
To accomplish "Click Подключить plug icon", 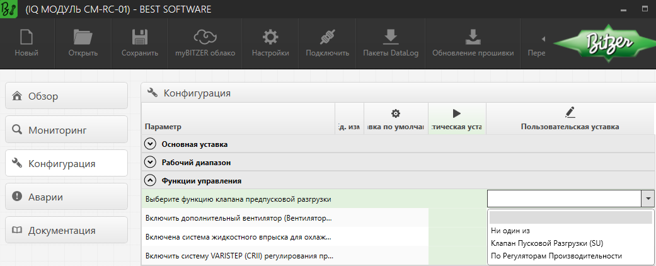I will (x=327, y=37).
